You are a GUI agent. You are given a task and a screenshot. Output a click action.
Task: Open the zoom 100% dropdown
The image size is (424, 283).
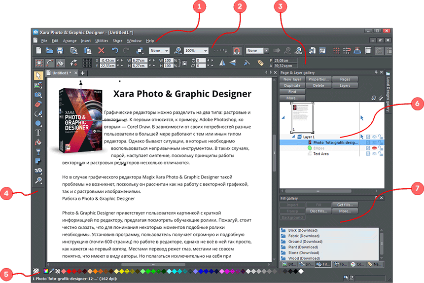pyautogui.click(x=206, y=51)
